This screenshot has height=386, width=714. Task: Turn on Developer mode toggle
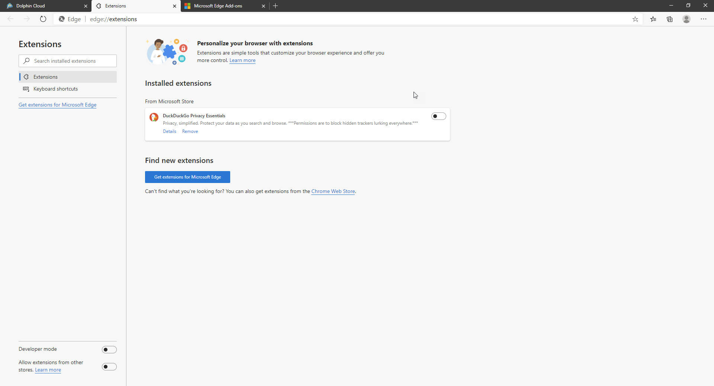pyautogui.click(x=109, y=350)
